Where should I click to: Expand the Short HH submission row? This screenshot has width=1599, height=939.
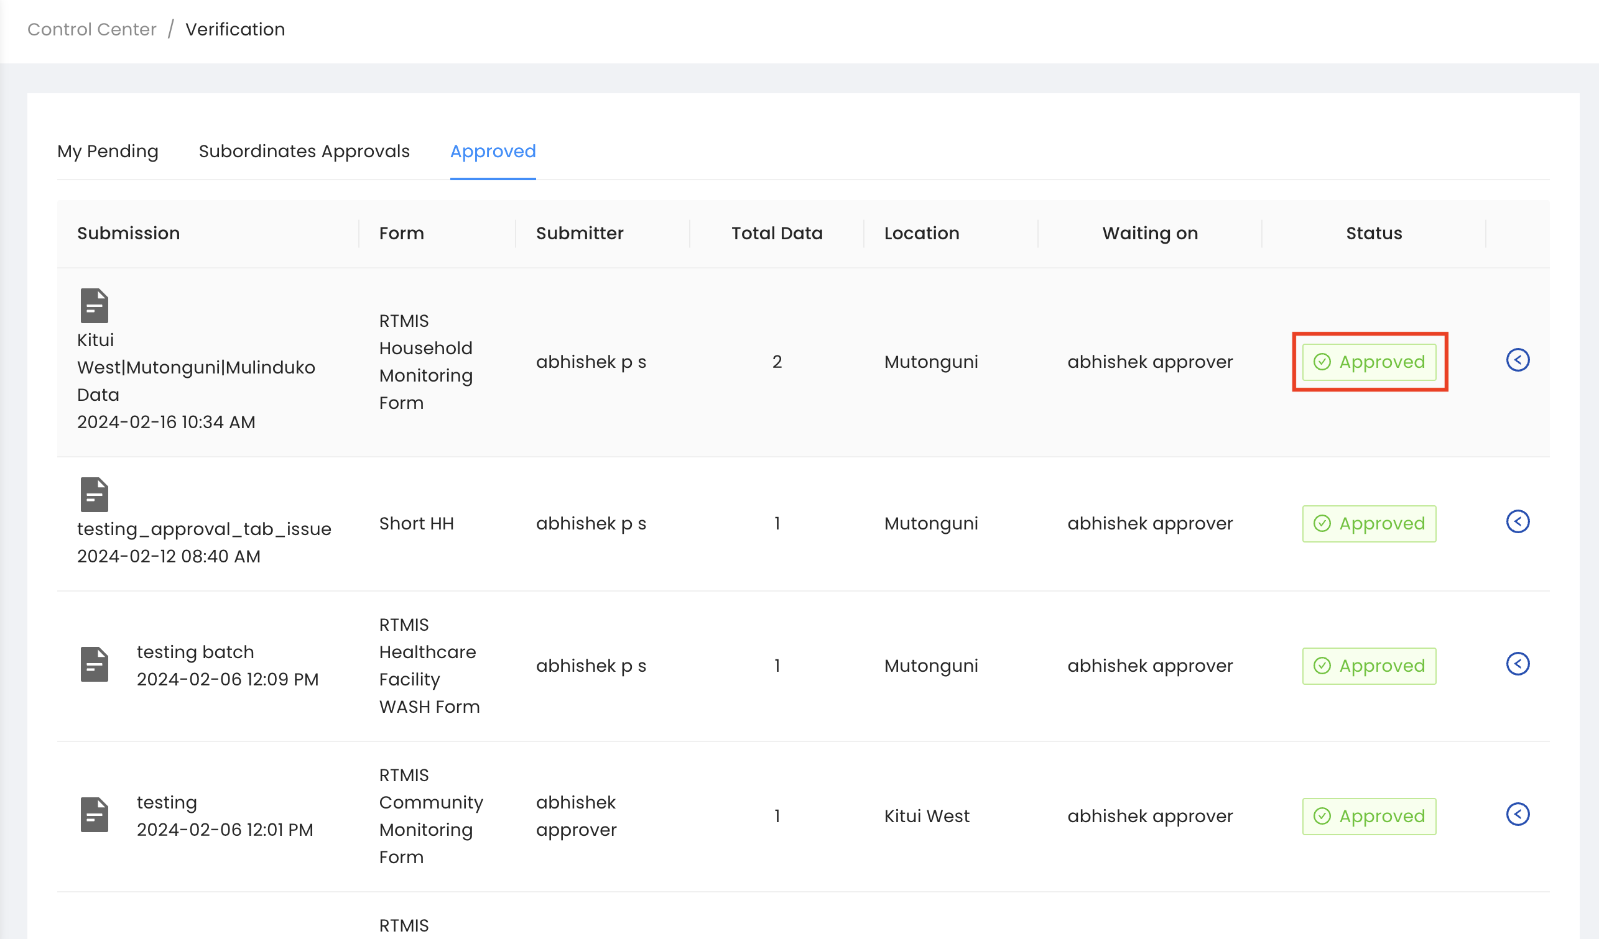(x=1517, y=522)
